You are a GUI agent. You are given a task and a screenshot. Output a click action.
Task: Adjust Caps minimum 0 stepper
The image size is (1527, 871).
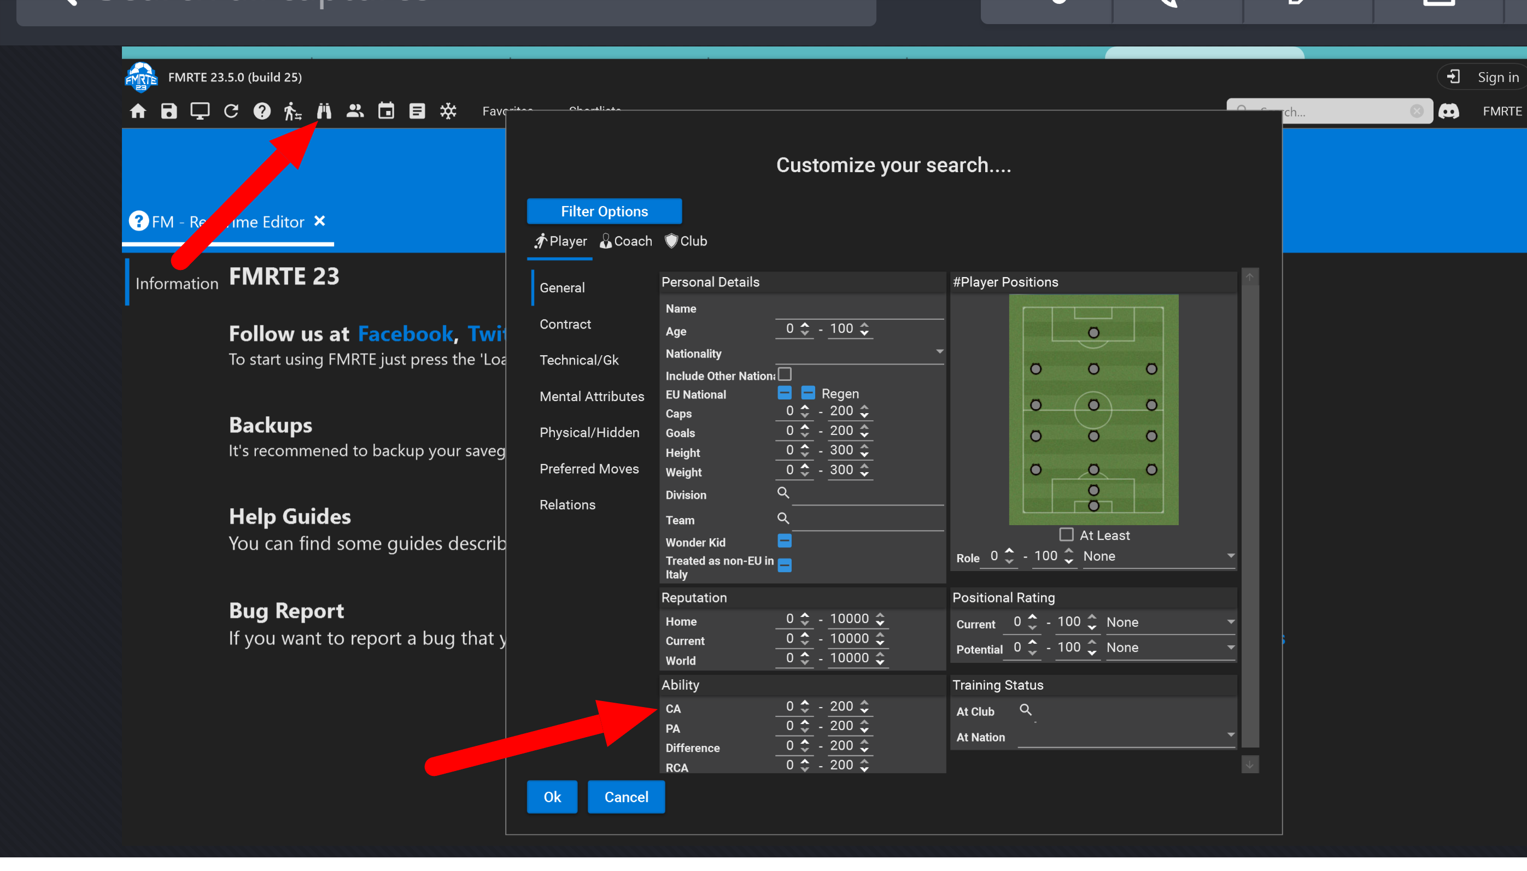[805, 411]
